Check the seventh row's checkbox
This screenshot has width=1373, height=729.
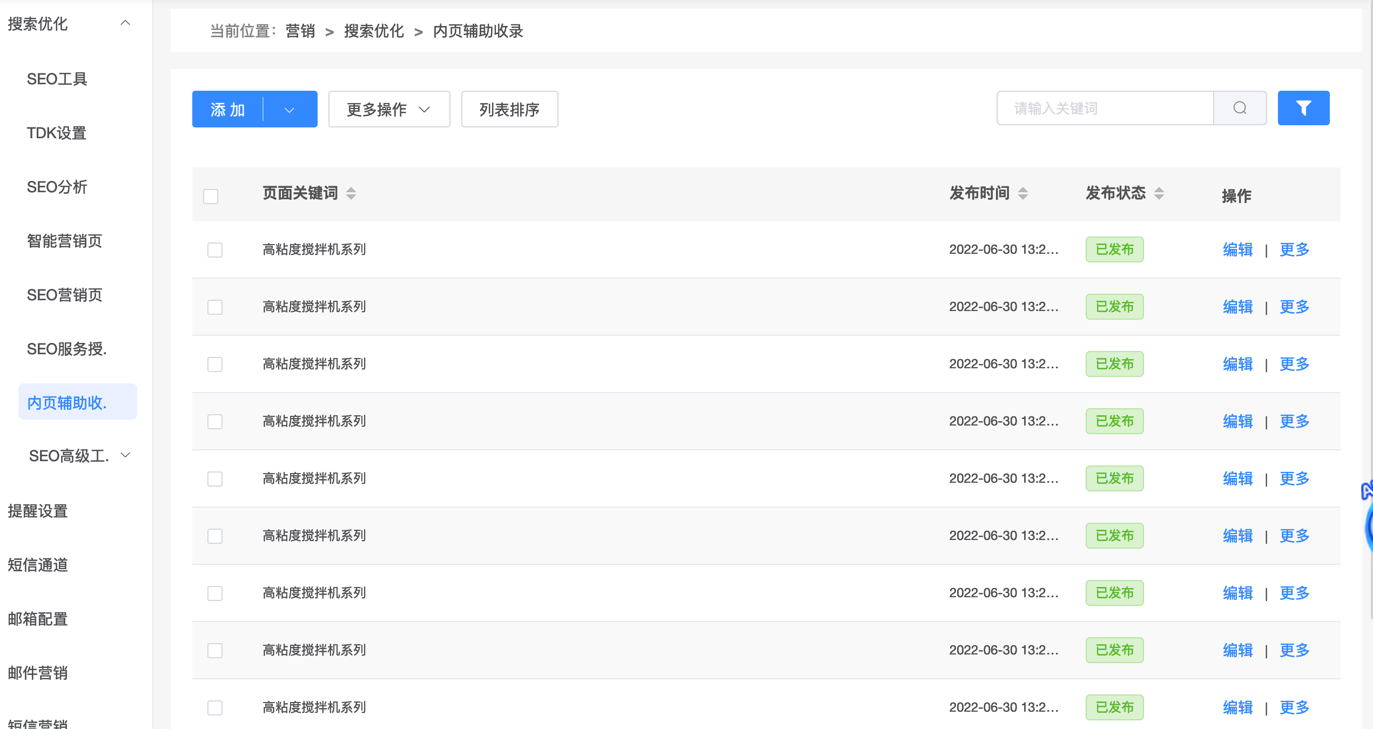[215, 593]
